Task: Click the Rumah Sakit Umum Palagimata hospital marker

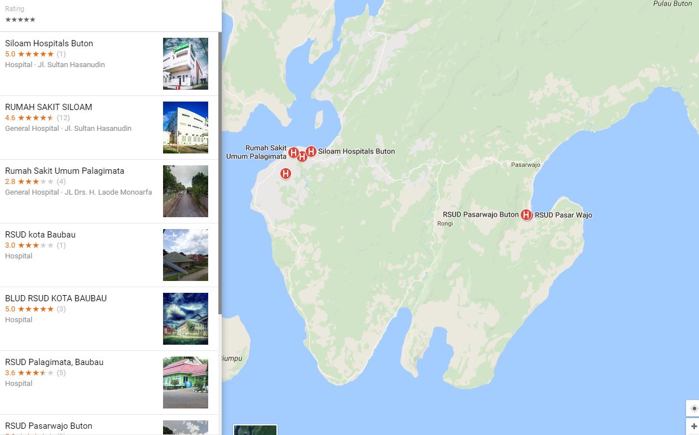Action: [293, 152]
